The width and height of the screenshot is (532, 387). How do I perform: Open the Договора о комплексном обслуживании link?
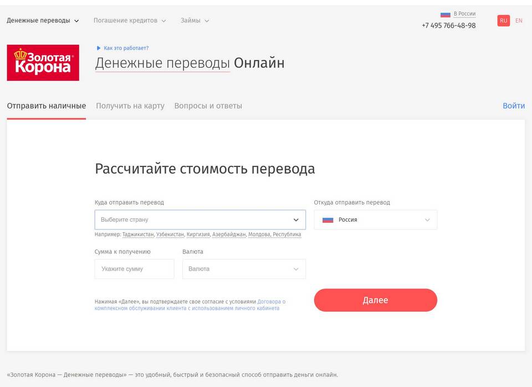[272, 302]
